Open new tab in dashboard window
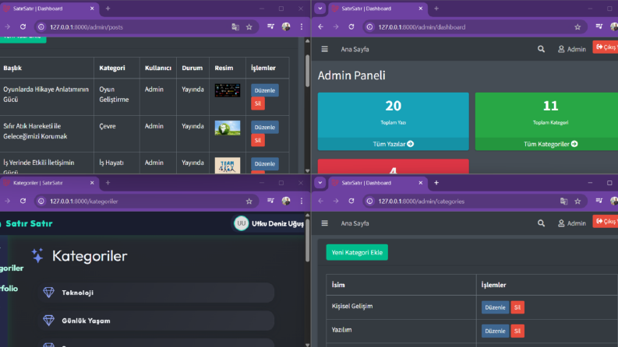Viewport: 618px width, 347px height. coord(436,9)
